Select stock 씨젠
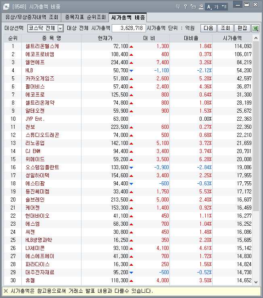The width and height of the screenshot is (263, 298). (x=30, y=232)
